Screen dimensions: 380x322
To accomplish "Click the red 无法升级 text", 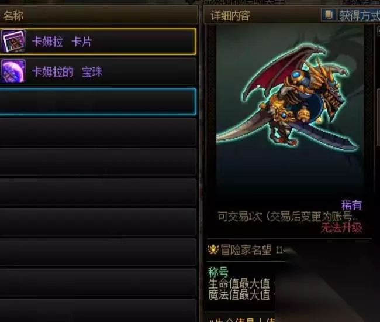I will point(341,228).
